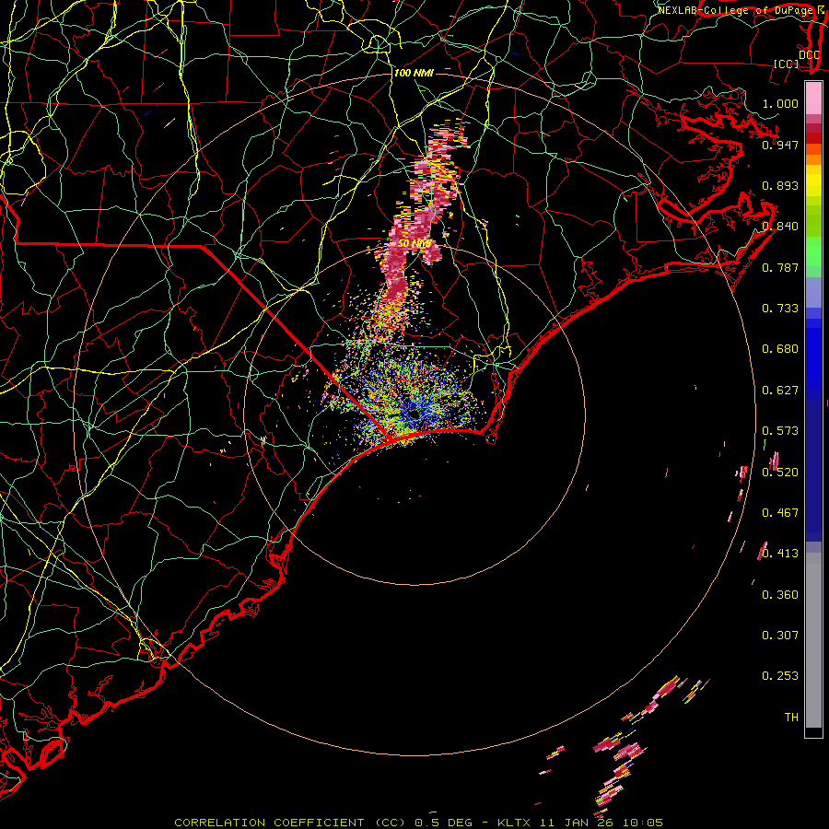The image size is (829, 829).
Task: Click the 0.680 color scale value
Action: point(780,349)
